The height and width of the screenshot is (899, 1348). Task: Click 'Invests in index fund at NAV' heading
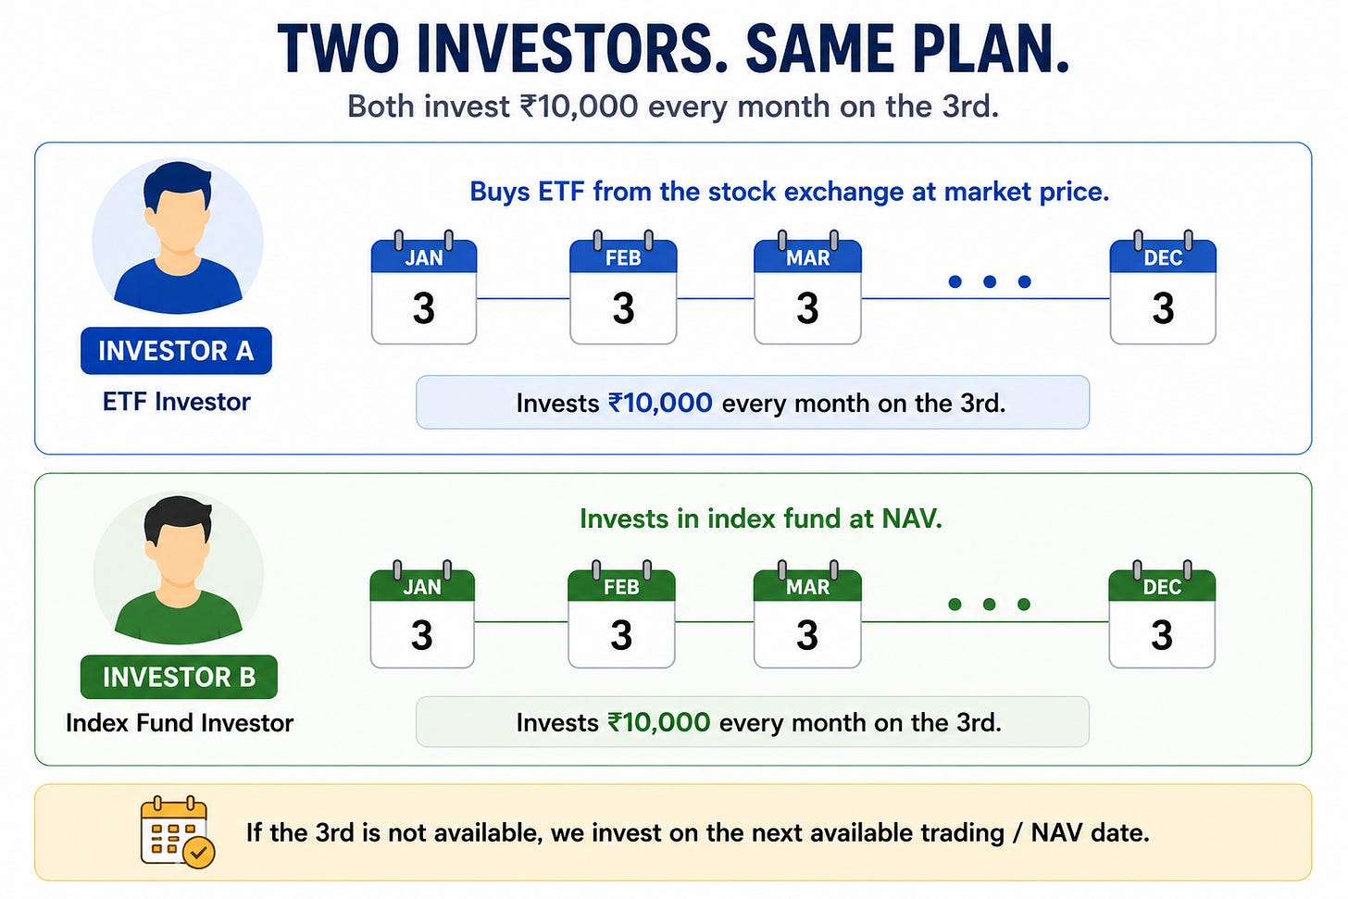[761, 518]
